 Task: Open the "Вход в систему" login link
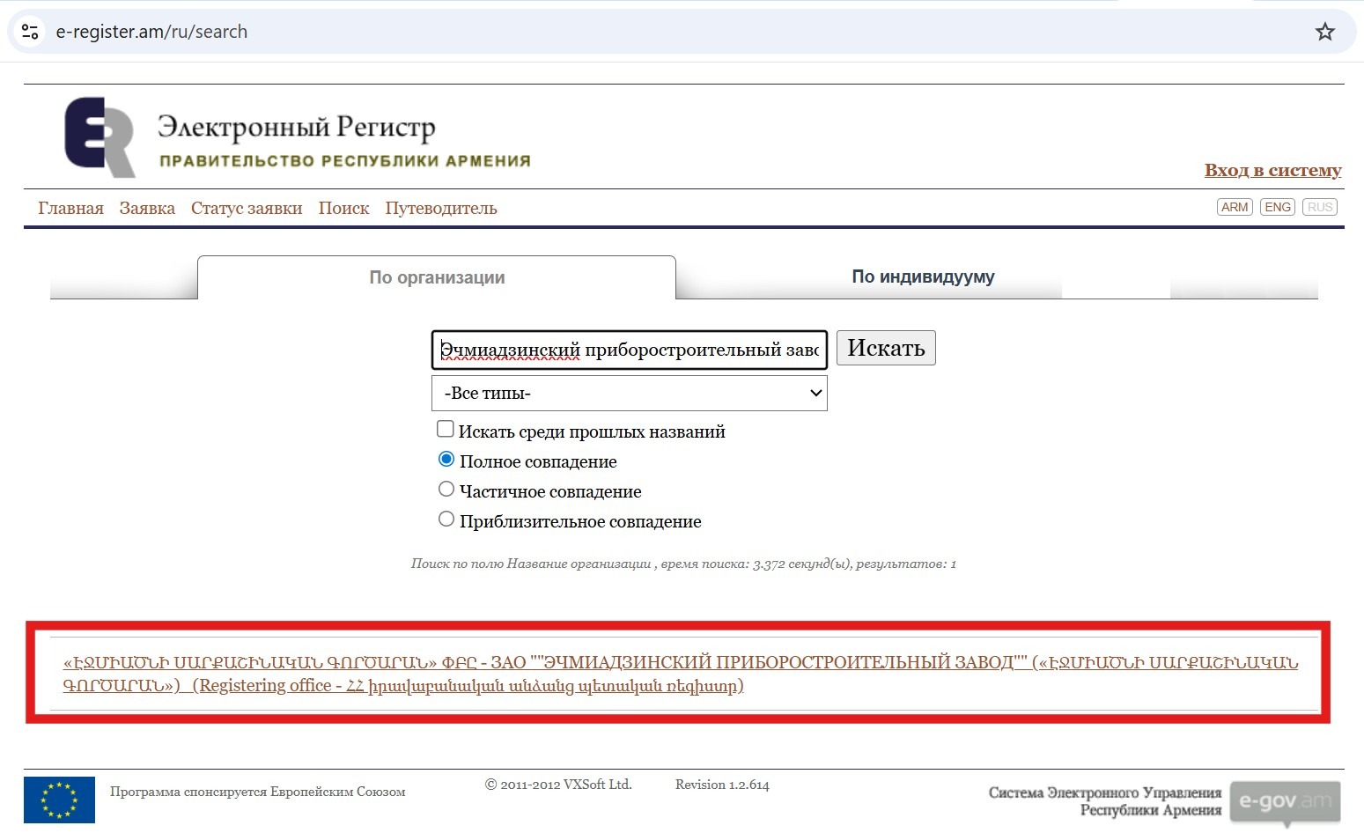point(1272,170)
